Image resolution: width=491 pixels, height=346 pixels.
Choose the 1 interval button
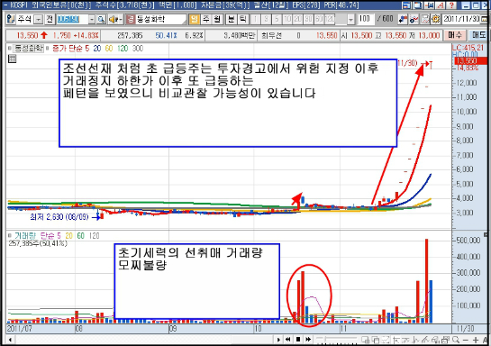pyautogui.click(x=255, y=20)
